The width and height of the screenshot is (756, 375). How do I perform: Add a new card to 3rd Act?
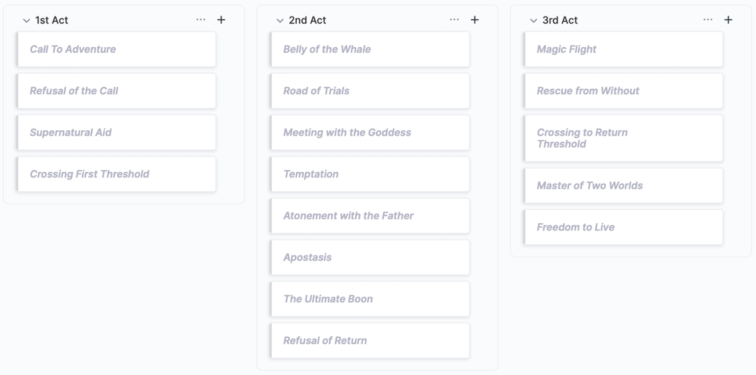point(728,20)
